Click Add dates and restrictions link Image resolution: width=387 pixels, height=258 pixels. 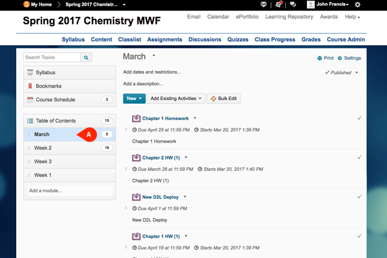[152, 72]
